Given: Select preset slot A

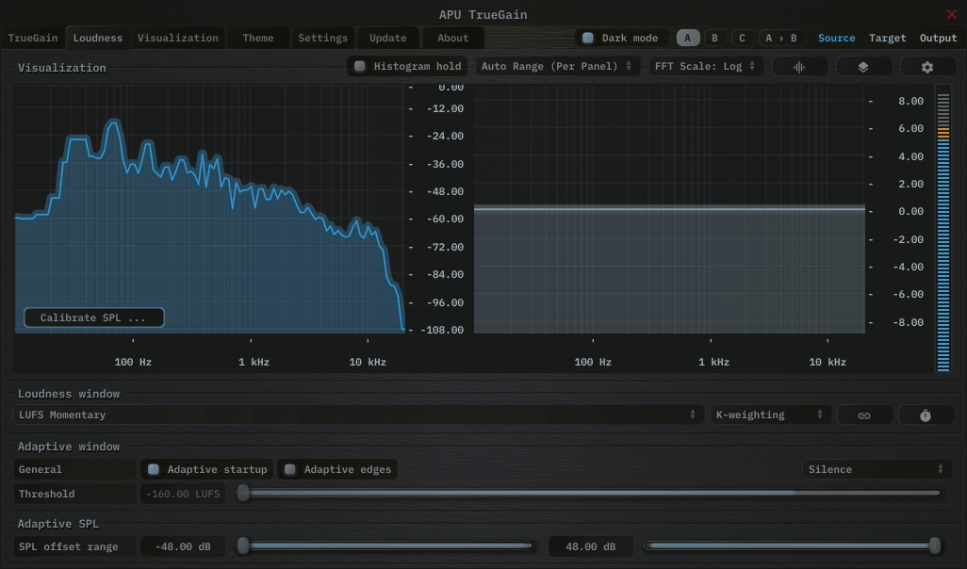Looking at the screenshot, I should tap(688, 39).
